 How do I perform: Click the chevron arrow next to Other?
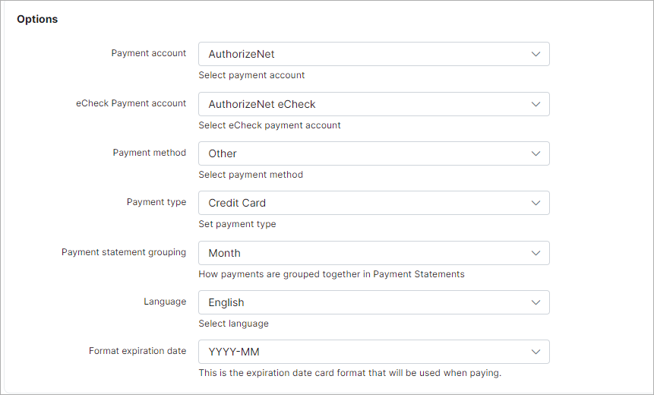(536, 153)
